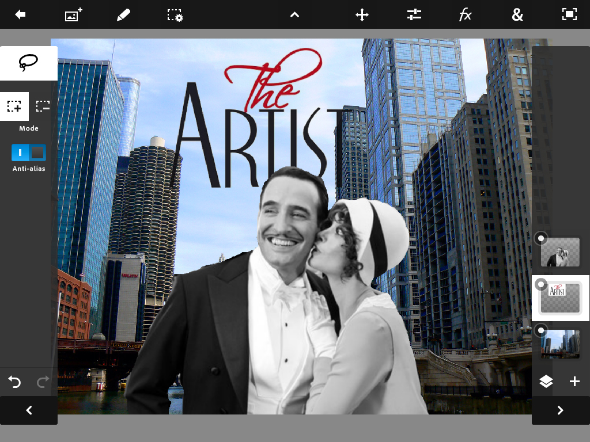Image resolution: width=590 pixels, height=442 pixels.
Task: Tap the back arrow in the top bar
Action: [x=20, y=14]
